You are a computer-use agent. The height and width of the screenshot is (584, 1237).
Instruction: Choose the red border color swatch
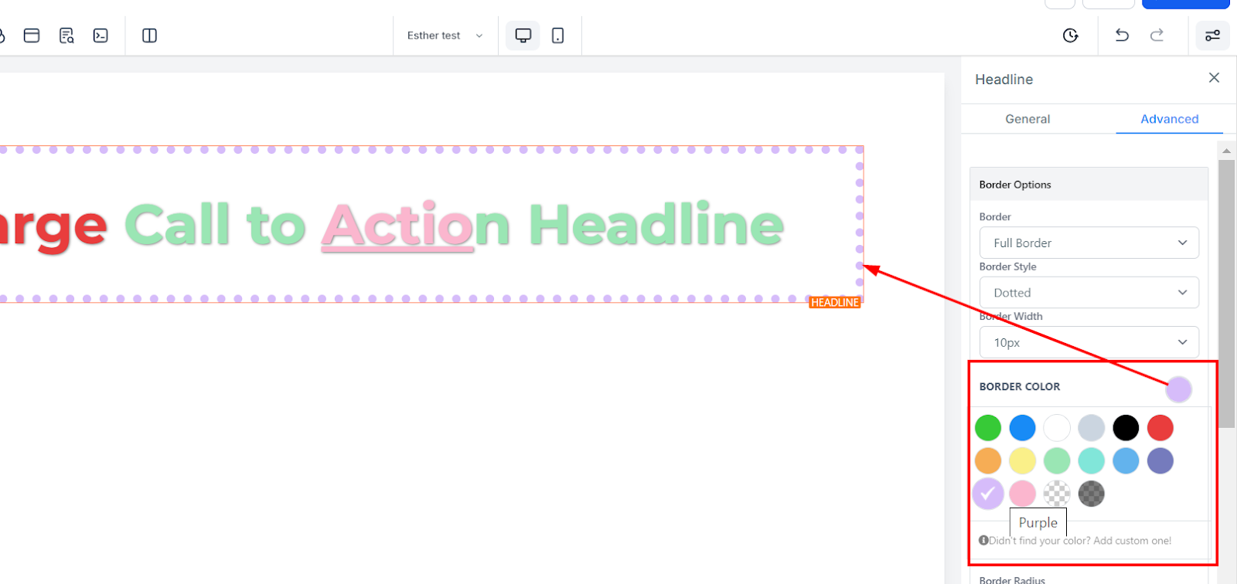click(1160, 428)
